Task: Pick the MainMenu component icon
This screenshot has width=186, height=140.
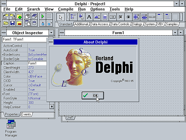Action: [x=73, y=17]
